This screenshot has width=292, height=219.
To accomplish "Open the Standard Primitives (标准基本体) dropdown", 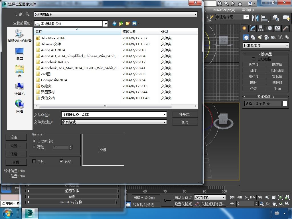I will pos(266,45).
